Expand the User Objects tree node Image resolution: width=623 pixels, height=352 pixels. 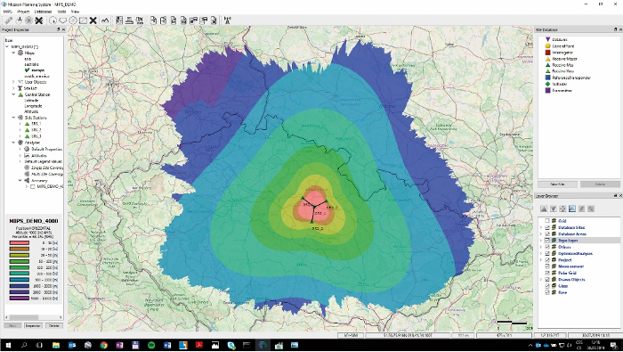13,82
